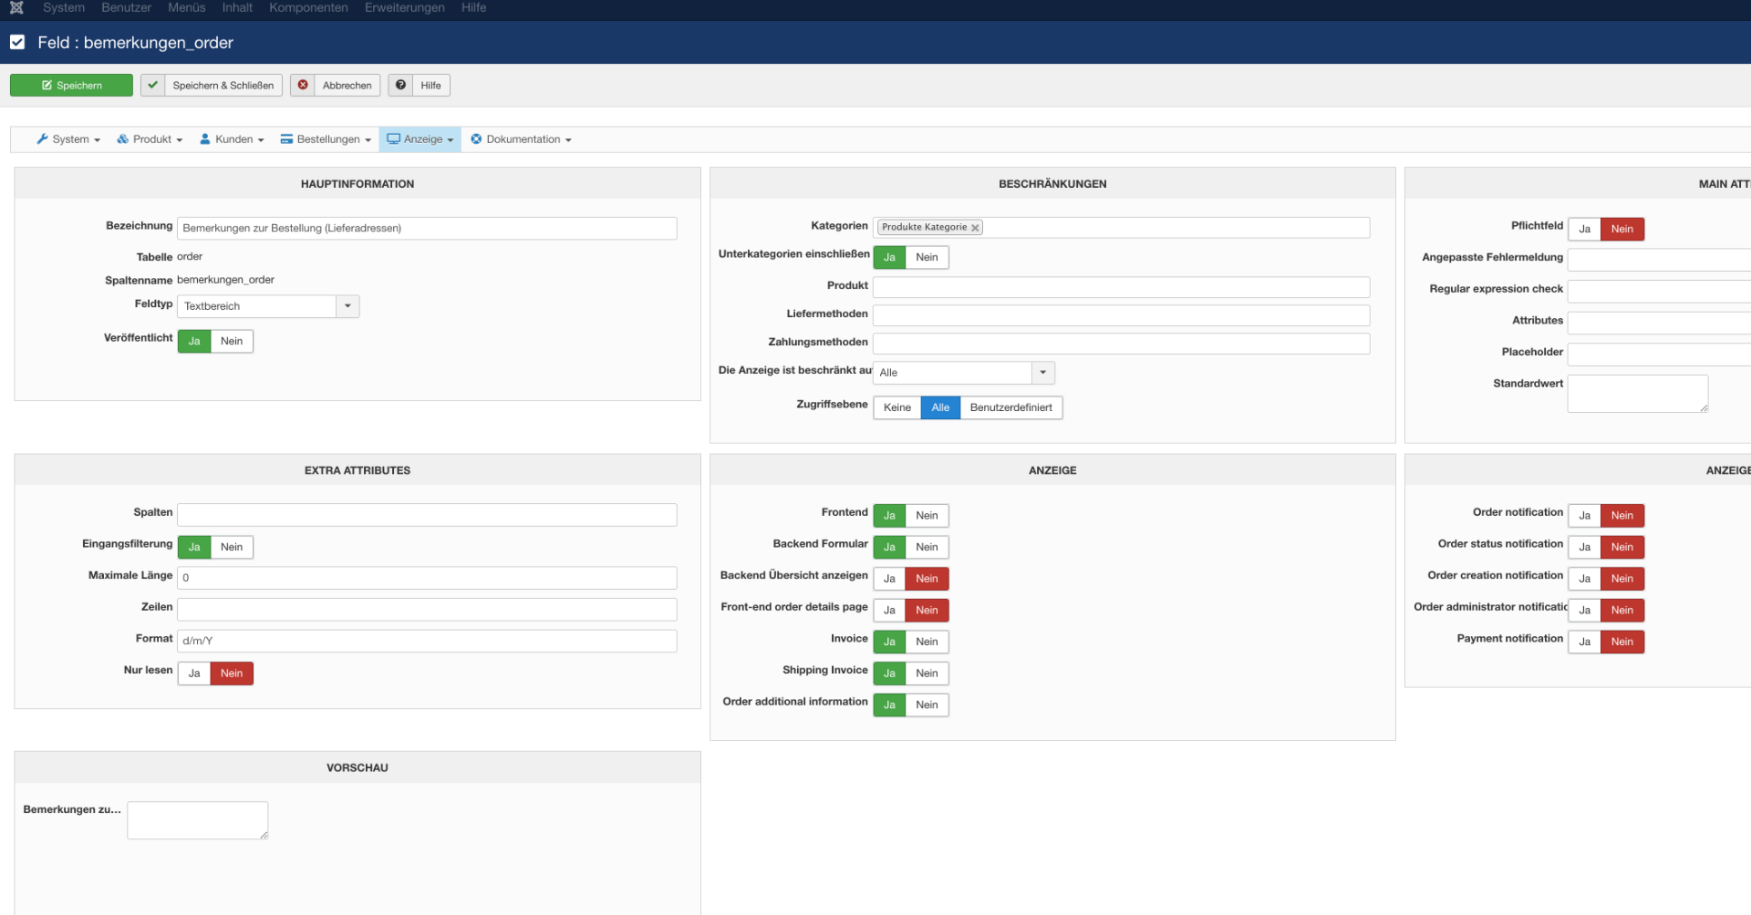Click the Standardwert textarea
The image size is (1751, 915).
pyautogui.click(x=1638, y=394)
